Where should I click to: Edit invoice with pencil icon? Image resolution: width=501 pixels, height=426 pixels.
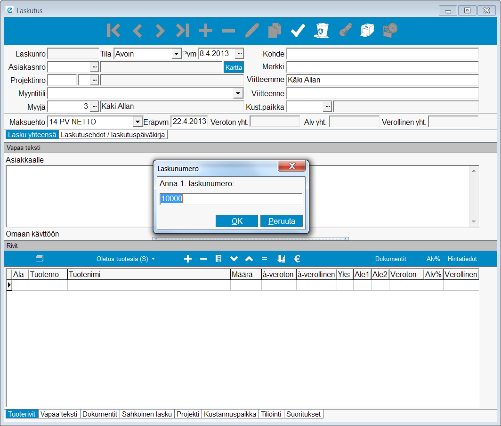click(252, 31)
